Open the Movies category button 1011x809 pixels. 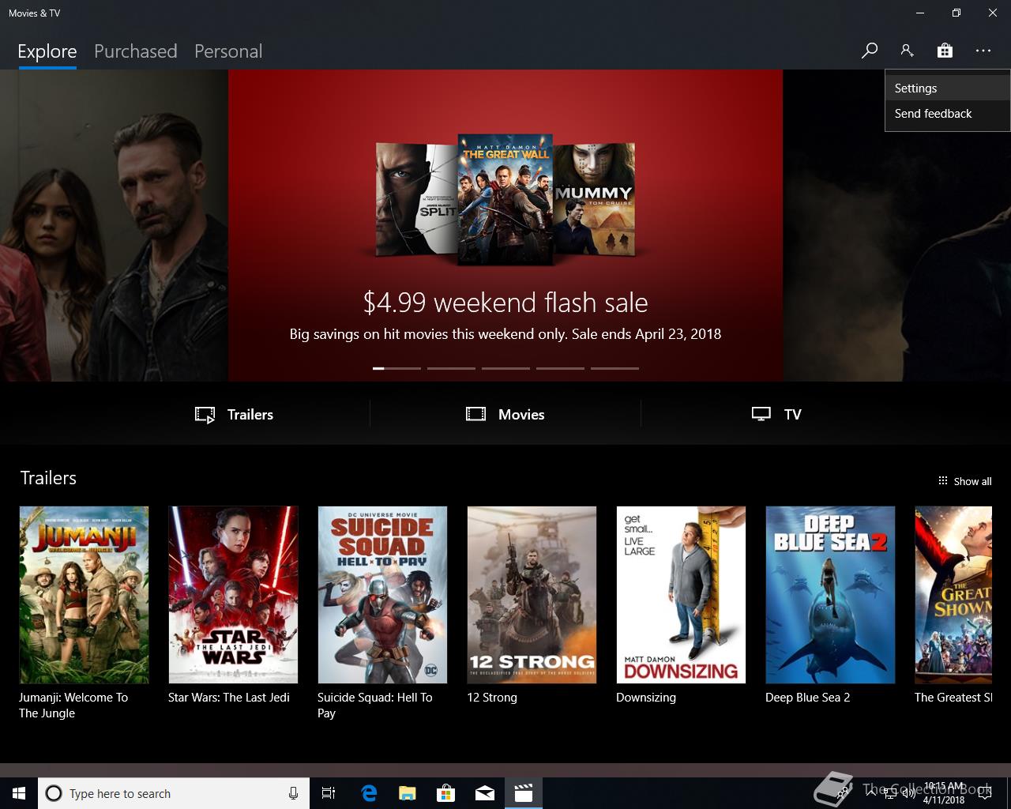pos(505,414)
